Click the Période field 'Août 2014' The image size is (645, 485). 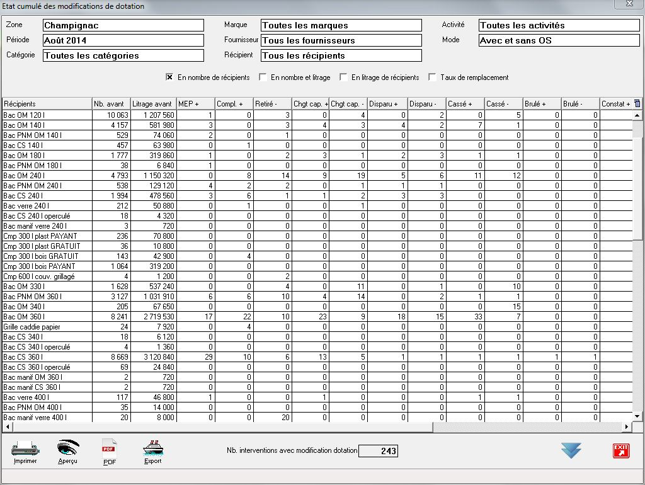(123, 40)
